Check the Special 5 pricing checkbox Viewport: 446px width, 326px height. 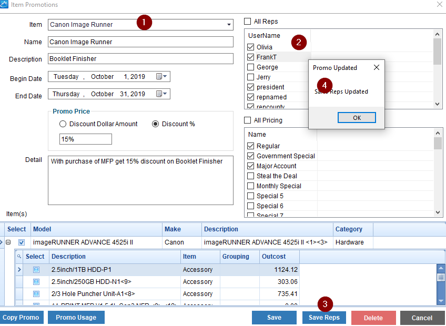tap(250, 196)
